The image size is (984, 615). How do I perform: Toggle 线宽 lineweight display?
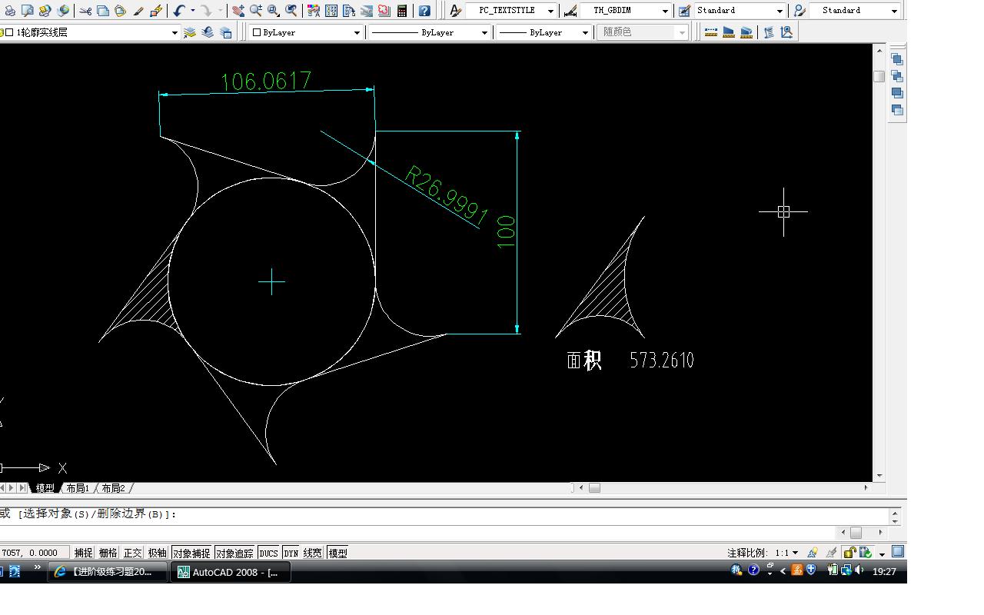click(313, 553)
